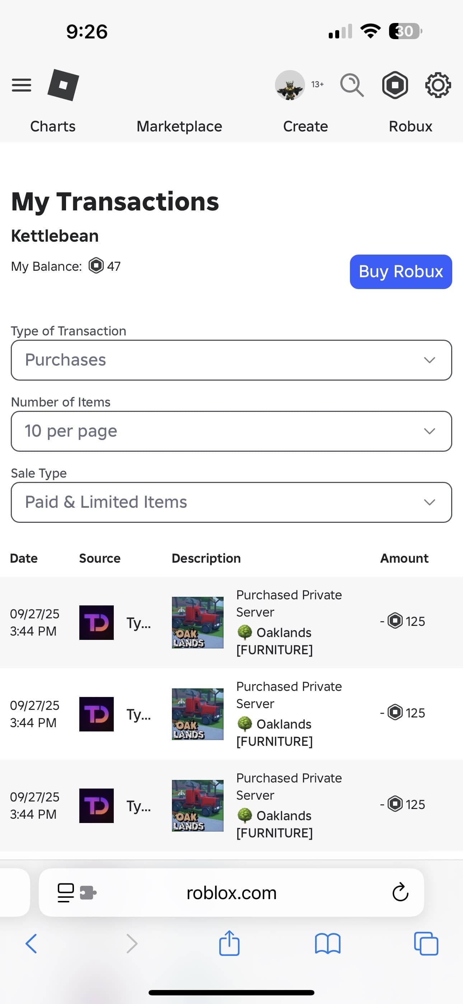Open the hamburger navigation menu
Screen dimensions: 463x1004
pos(22,85)
